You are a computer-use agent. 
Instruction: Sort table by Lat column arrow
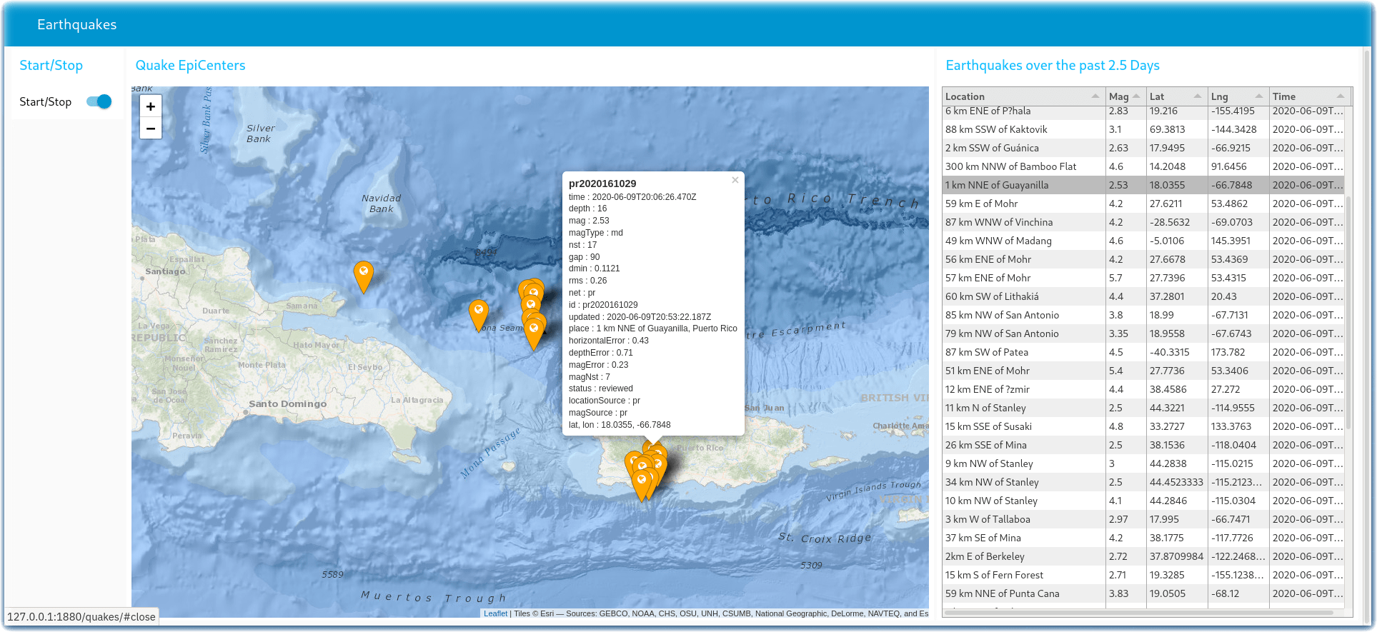tap(1198, 96)
